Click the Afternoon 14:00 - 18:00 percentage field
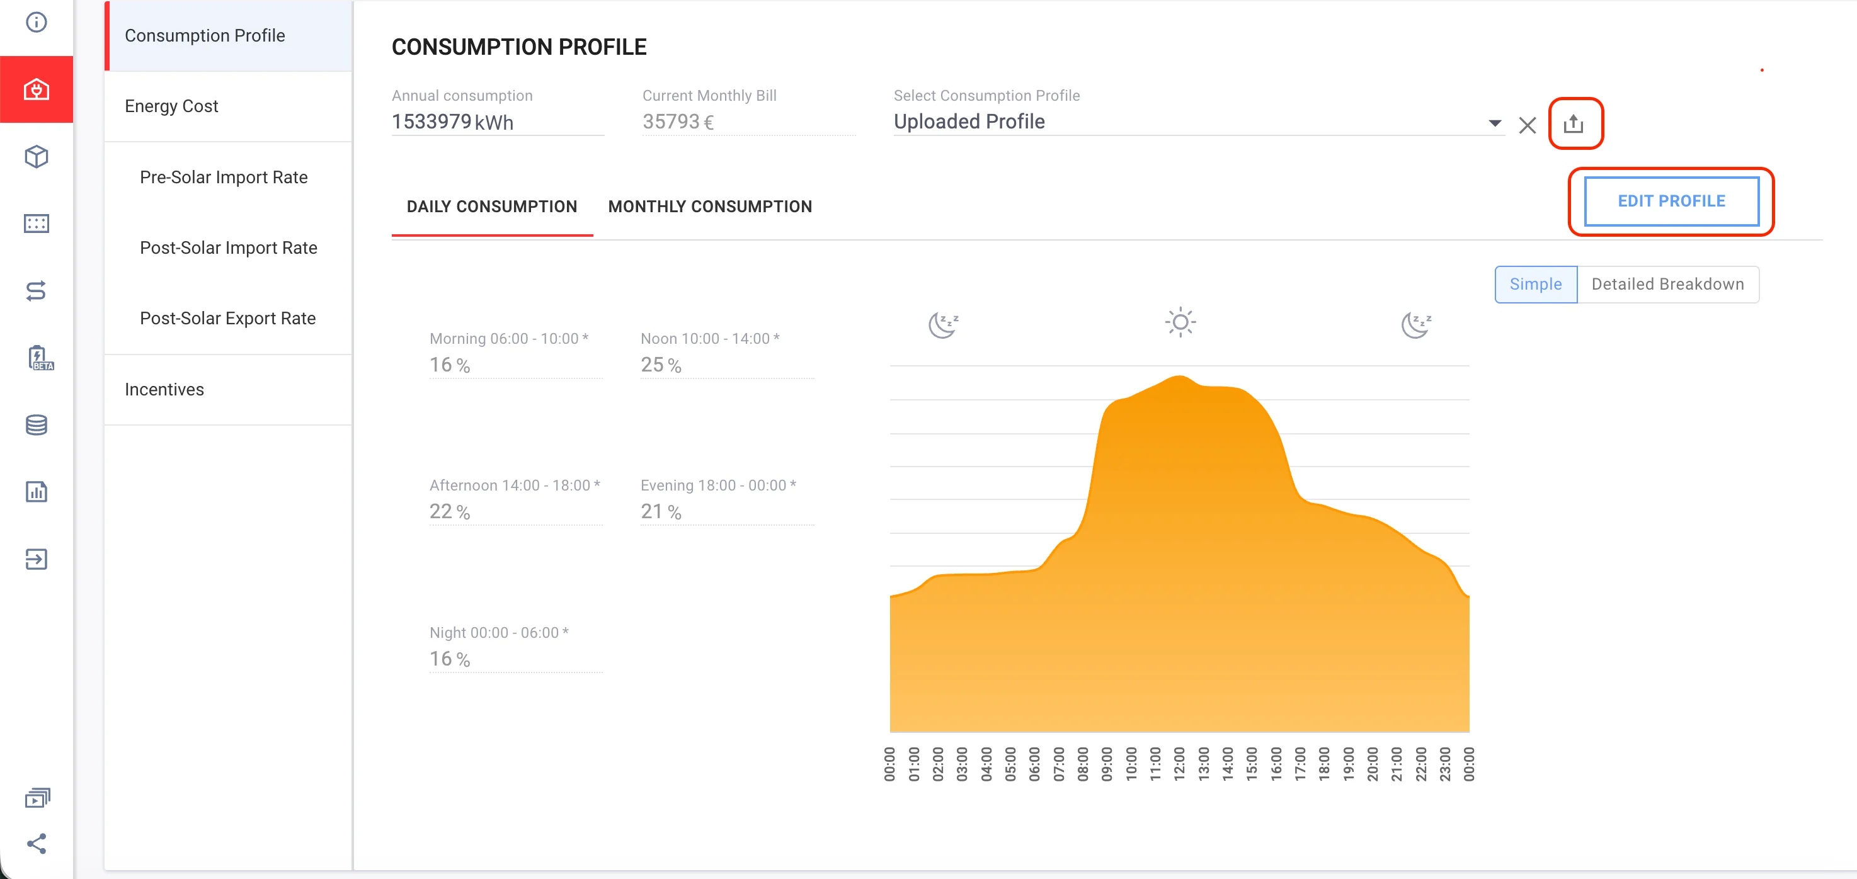This screenshot has width=1857, height=879. point(516,511)
